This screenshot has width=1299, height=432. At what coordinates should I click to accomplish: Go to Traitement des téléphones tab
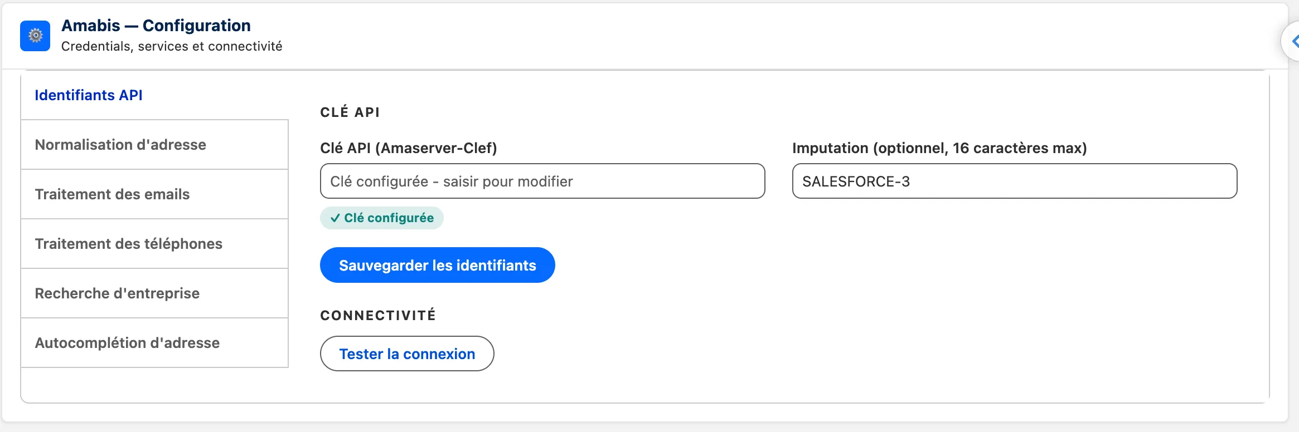pyautogui.click(x=154, y=244)
